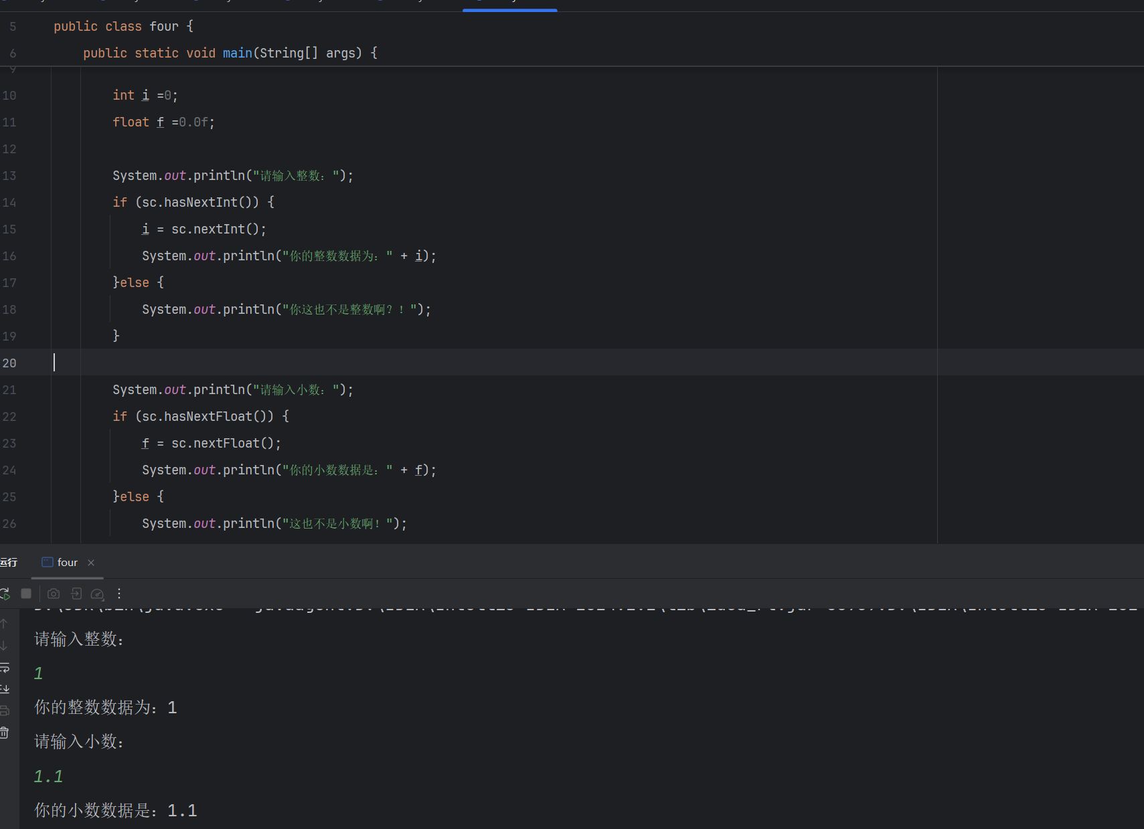
Task: Click console output '你的小数数据是: 1.1'
Action: click(x=116, y=811)
